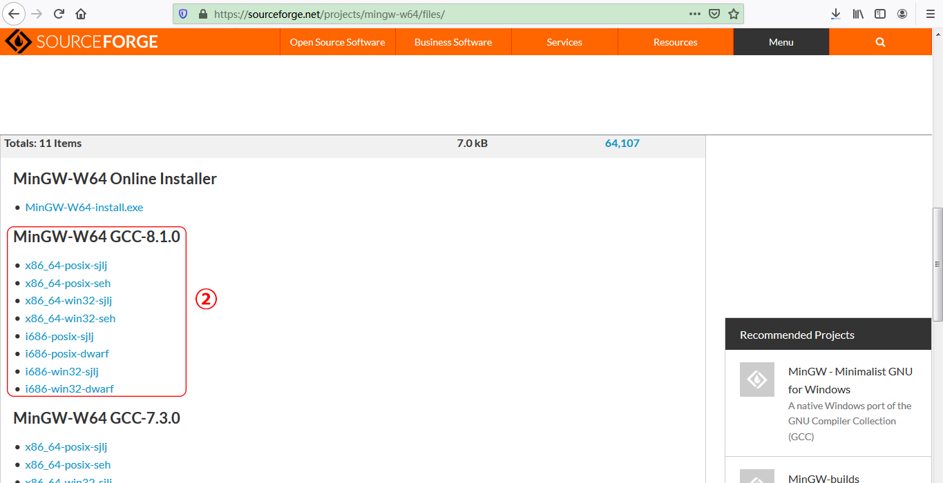This screenshot has width=943, height=483.
Task: Open the Firefox account icon
Action: click(902, 14)
